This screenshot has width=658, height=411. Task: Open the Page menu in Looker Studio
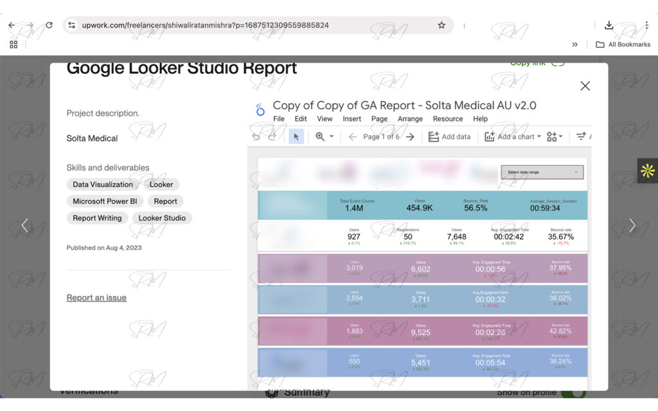379,119
